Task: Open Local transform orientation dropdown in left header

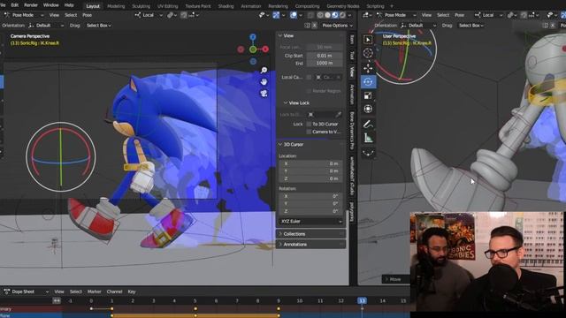Action: coord(149,15)
